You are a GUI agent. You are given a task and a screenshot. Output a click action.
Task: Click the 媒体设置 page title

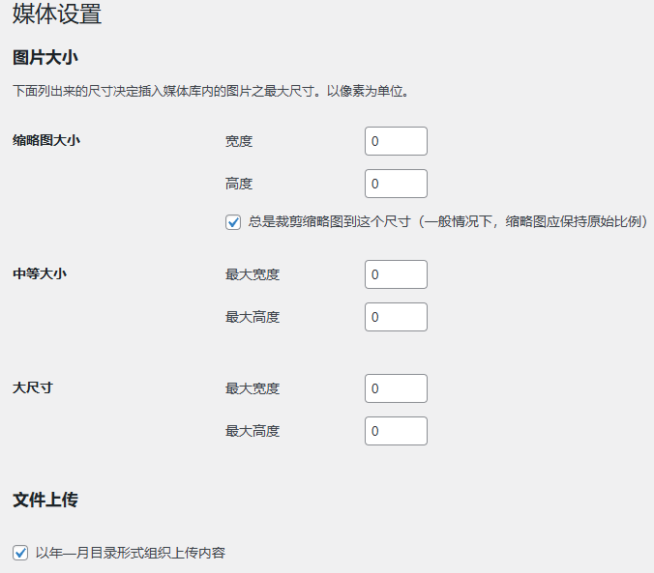pos(57,15)
